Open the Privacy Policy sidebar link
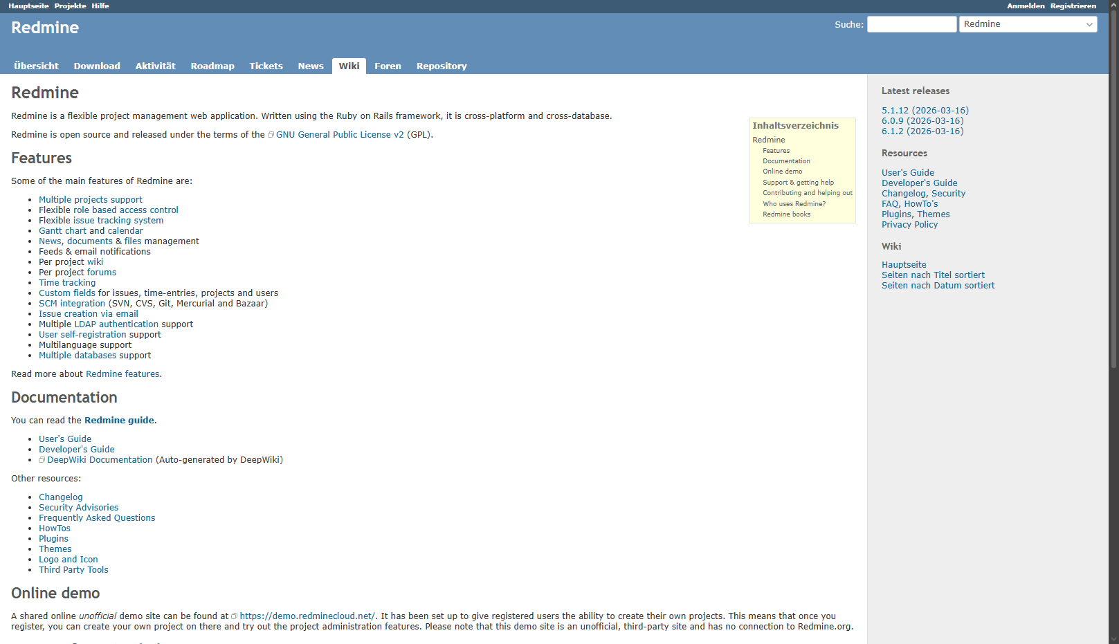 click(x=909, y=225)
